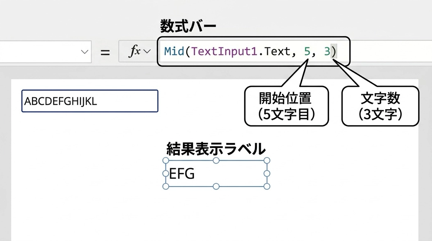Click character count number 3 in formula
The image size is (432, 241).
327,52
